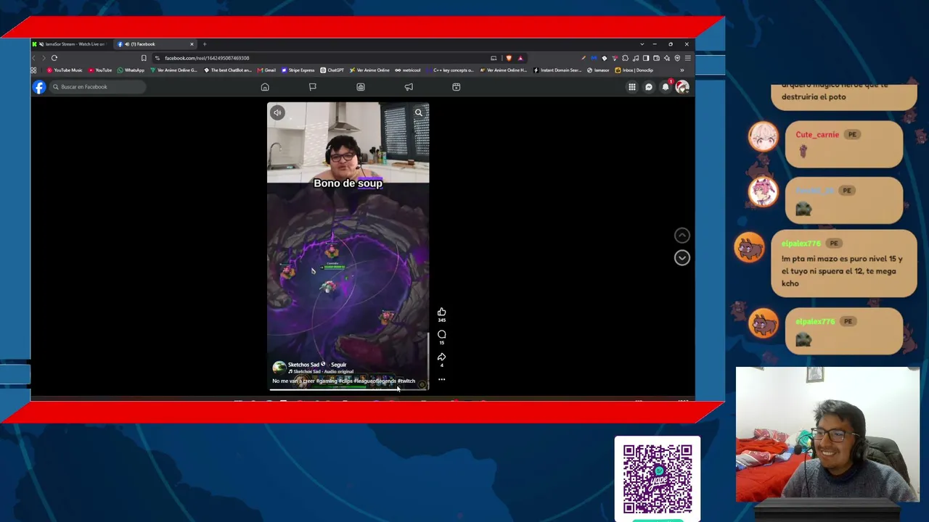Go to the previous reel
The width and height of the screenshot is (929, 522).
click(682, 235)
